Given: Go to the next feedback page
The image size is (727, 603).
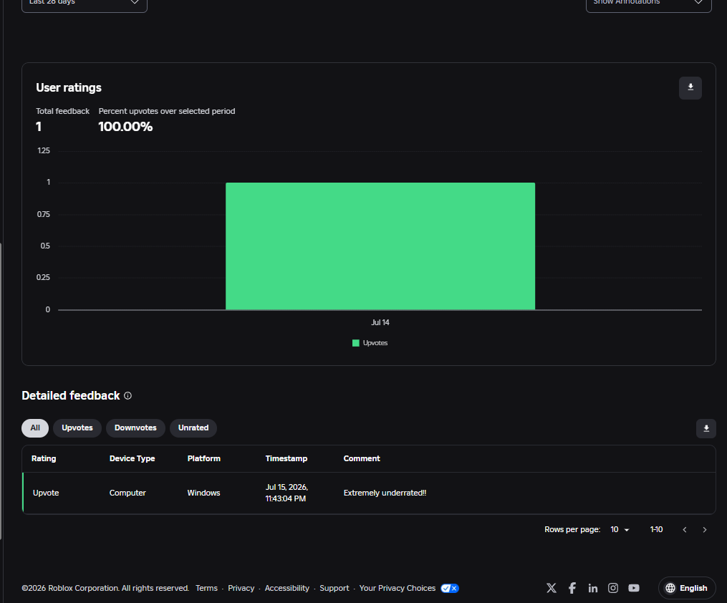Looking at the screenshot, I should (704, 529).
